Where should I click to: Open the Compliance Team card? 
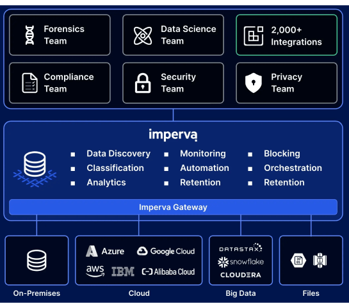pos(60,83)
